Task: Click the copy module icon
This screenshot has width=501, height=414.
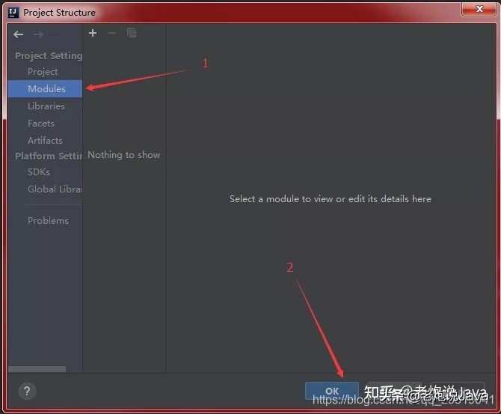Action: coord(132,33)
